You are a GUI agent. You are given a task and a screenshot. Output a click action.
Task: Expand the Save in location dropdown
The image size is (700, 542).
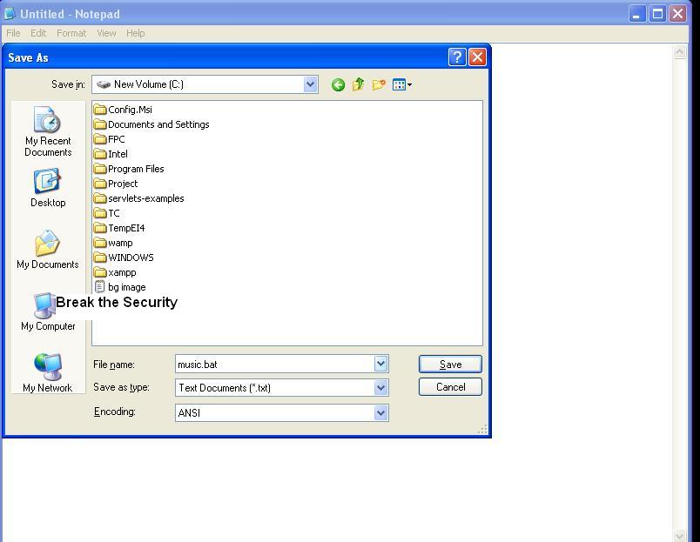point(310,84)
